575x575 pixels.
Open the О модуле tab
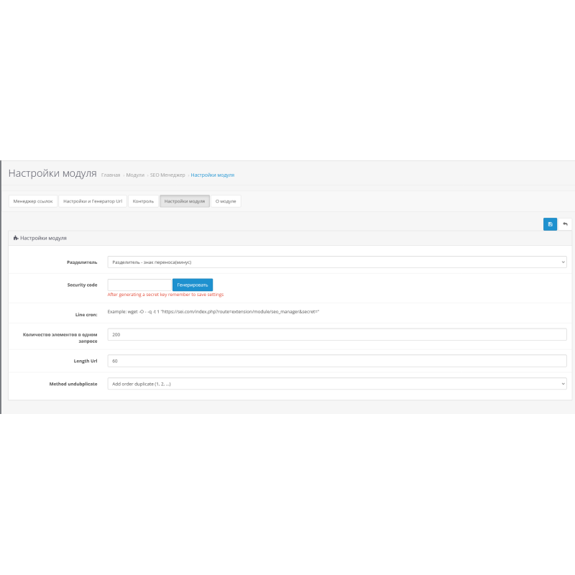pyautogui.click(x=226, y=201)
